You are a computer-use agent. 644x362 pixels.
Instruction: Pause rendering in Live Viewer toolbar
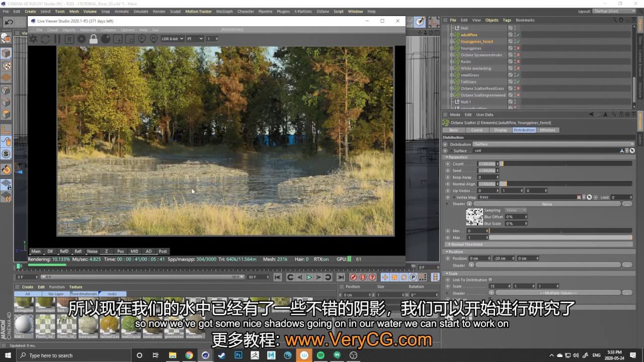(57, 39)
